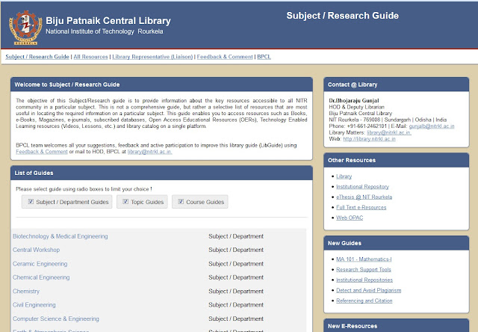Screen dimensions: 478x332
Task: Open Library link in Other Resources
Action: pyautogui.click(x=344, y=176)
